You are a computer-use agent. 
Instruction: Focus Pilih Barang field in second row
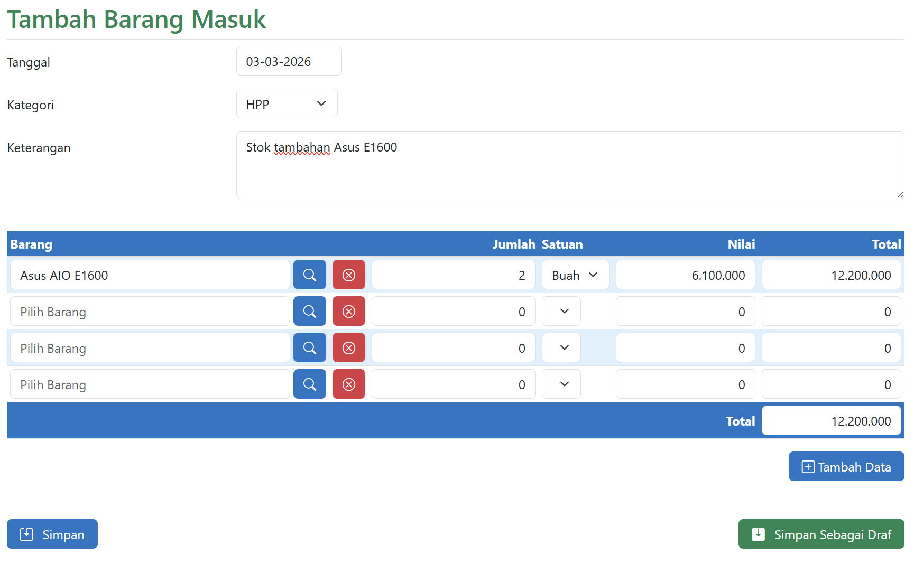[x=150, y=311]
